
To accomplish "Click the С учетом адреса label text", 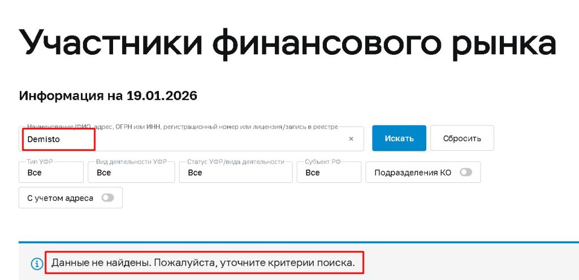I will [60, 198].
